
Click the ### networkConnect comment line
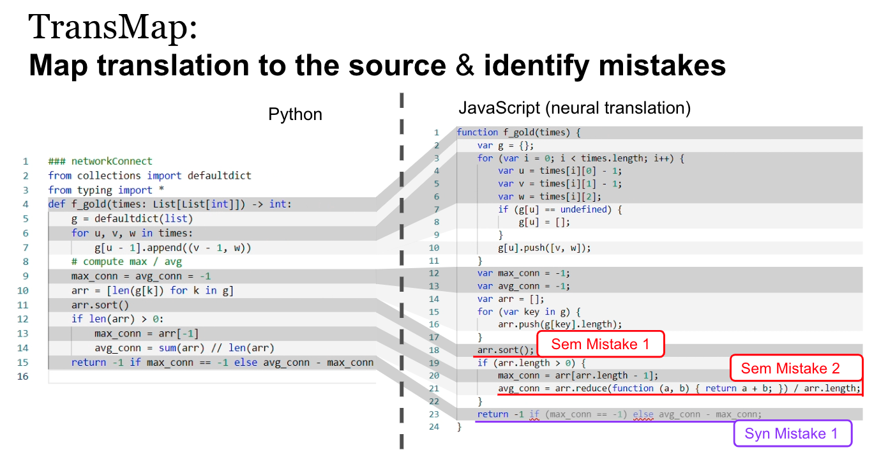pyautogui.click(x=100, y=162)
